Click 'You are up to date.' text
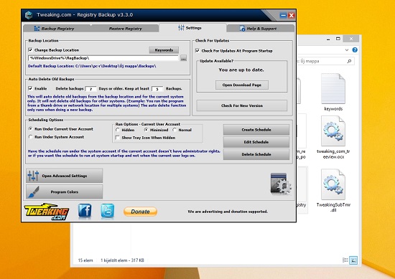395x279 pixels. [x=241, y=70]
